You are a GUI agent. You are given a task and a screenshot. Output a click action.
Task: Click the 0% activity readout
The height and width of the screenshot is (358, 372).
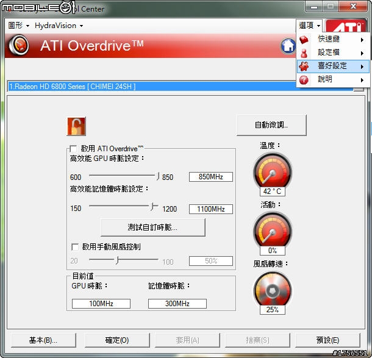(273, 251)
